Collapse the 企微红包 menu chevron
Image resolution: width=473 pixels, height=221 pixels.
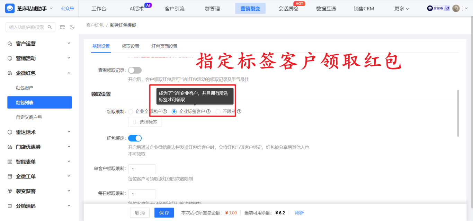pyautogui.click(x=69, y=73)
